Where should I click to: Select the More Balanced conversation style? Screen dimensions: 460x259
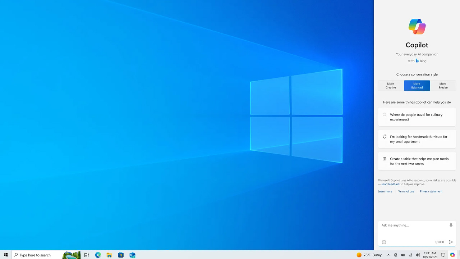pyautogui.click(x=417, y=86)
